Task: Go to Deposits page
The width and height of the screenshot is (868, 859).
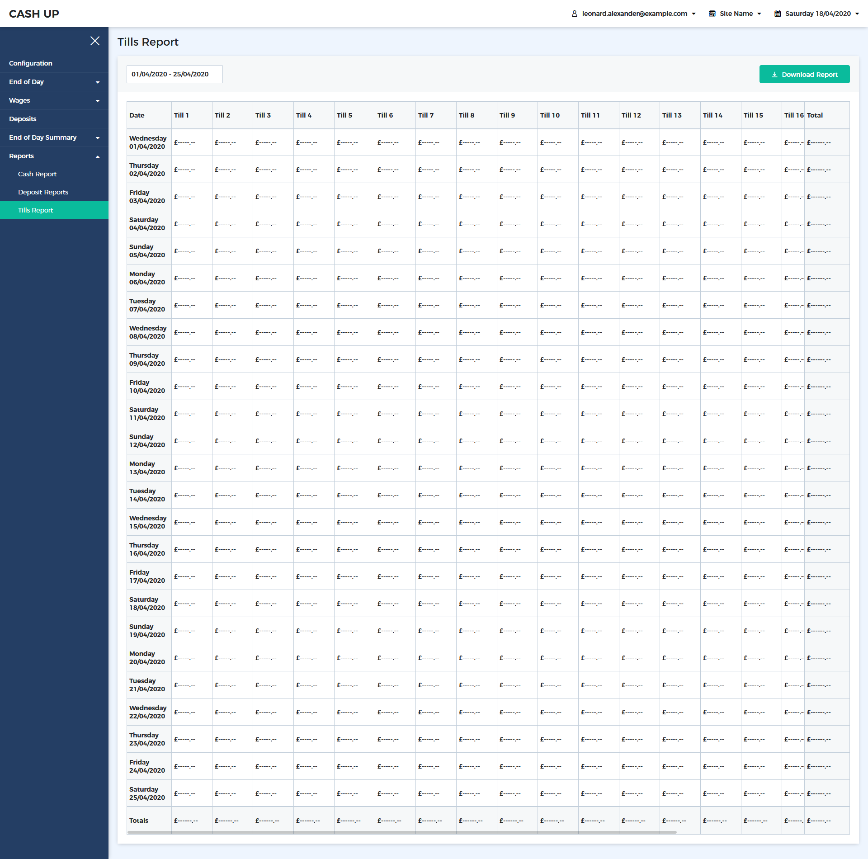Action: tap(23, 119)
